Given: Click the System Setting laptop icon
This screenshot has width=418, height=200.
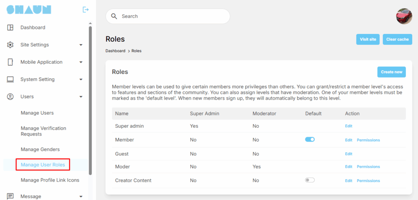Looking at the screenshot, I should tap(11, 79).
